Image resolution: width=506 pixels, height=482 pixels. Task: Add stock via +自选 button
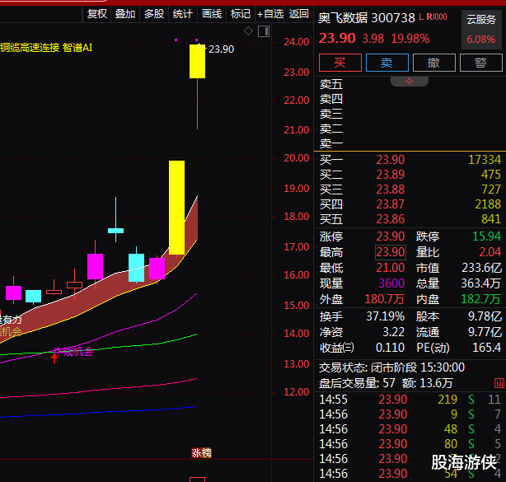click(270, 14)
